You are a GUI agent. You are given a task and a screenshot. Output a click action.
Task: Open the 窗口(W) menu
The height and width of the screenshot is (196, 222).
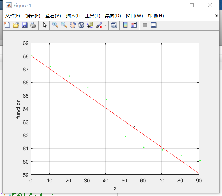134,15
